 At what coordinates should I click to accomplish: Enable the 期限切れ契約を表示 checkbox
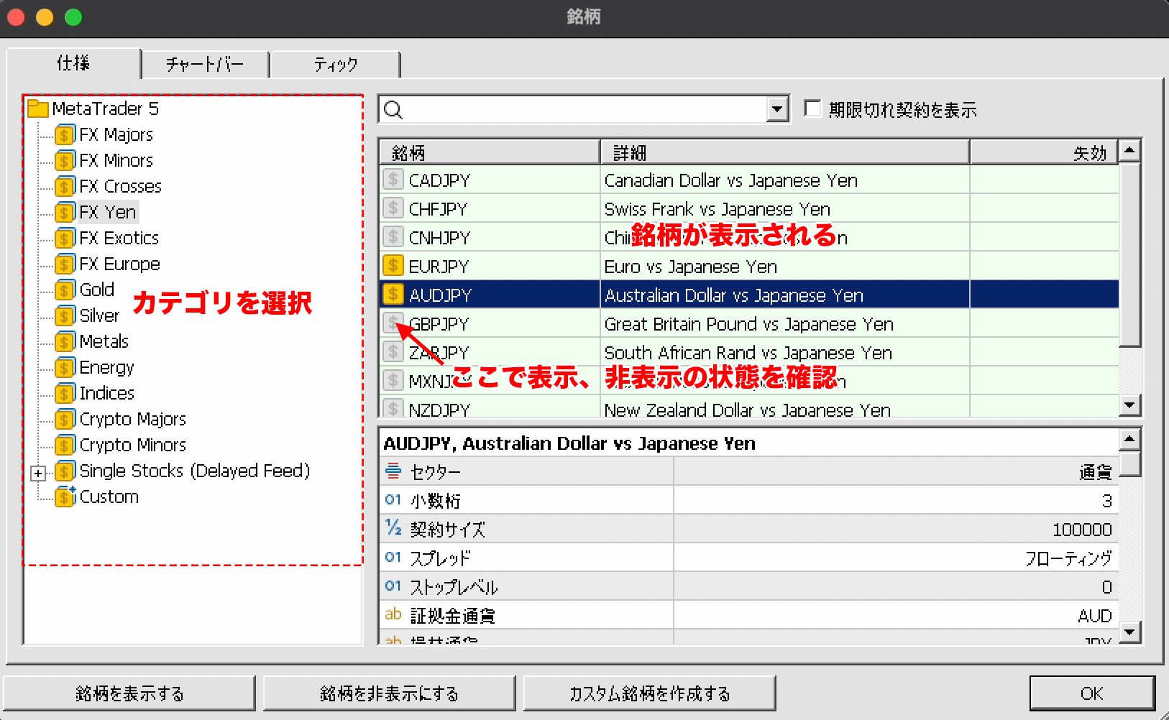click(812, 109)
